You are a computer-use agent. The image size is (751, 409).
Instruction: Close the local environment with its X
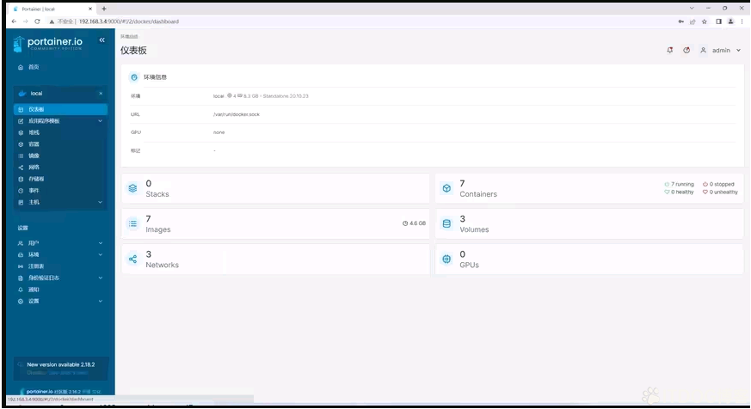coord(101,94)
